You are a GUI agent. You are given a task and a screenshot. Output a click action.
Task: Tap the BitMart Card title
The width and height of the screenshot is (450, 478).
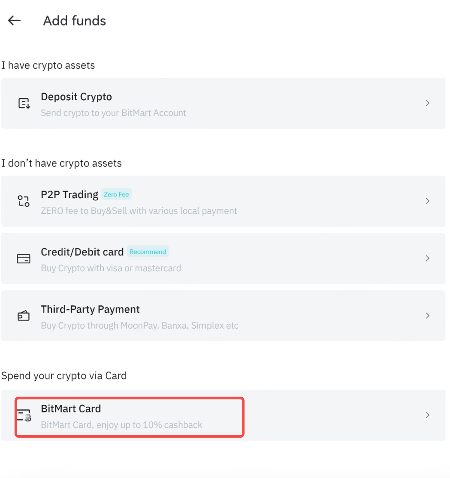(71, 409)
